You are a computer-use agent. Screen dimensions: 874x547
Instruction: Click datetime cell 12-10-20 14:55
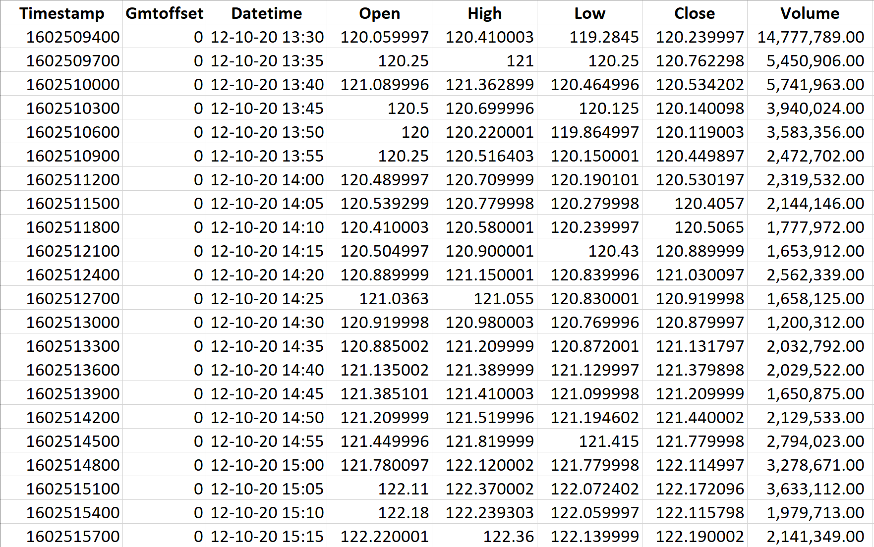pyautogui.click(x=267, y=441)
